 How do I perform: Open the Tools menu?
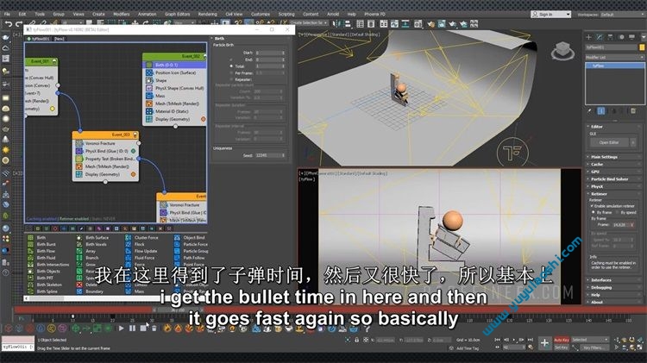click(40, 14)
